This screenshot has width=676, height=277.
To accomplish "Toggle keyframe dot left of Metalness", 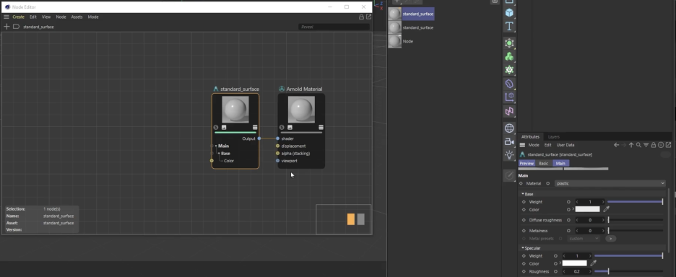I will [x=524, y=231].
